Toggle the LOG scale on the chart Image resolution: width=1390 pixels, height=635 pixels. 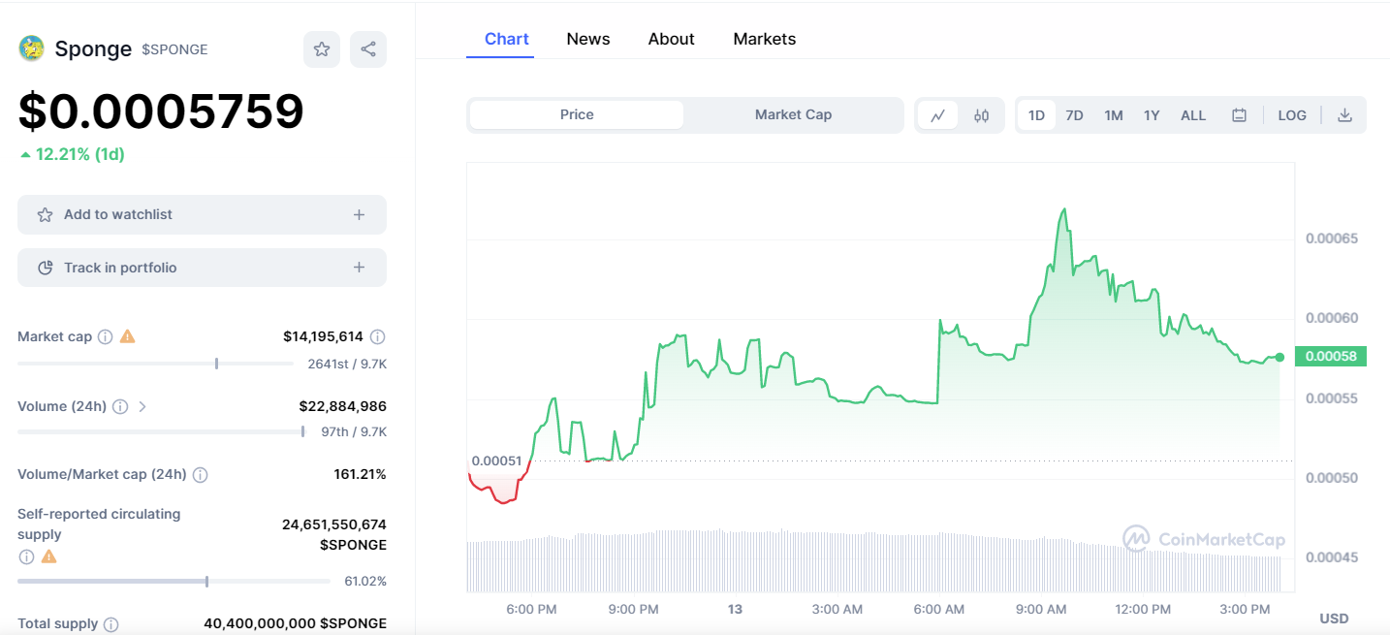click(1291, 115)
